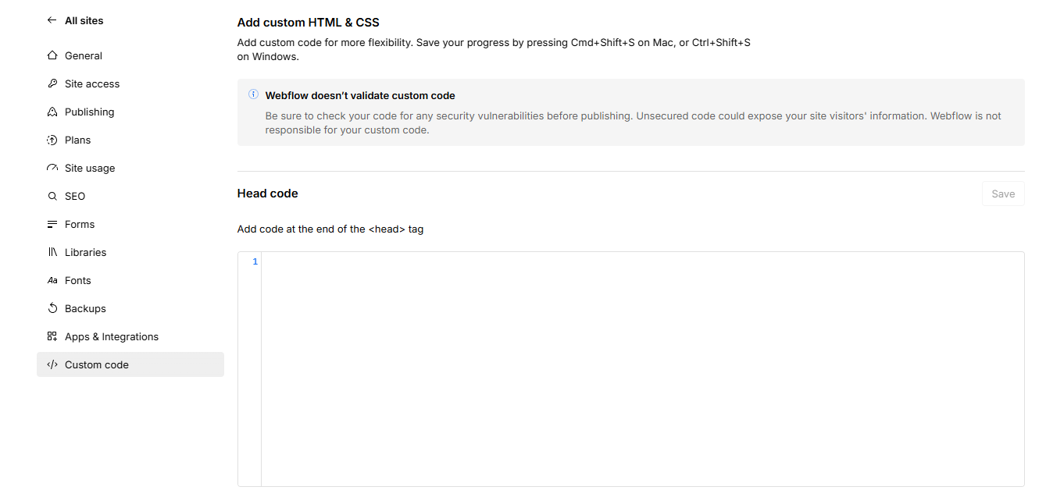Image resolution: width=1046 pixels, height=501 pixels.
Task: Select the Backups restore icon
Action: (x=52, y=308)
